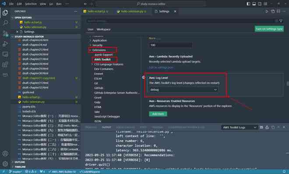The image size is (289, 174).
Task: Collapse the Extensions settings tree node
Action: tap(90, 50)
